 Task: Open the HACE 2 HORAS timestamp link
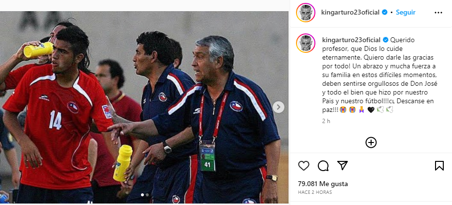pyautogui.click(x=315, y=192)
